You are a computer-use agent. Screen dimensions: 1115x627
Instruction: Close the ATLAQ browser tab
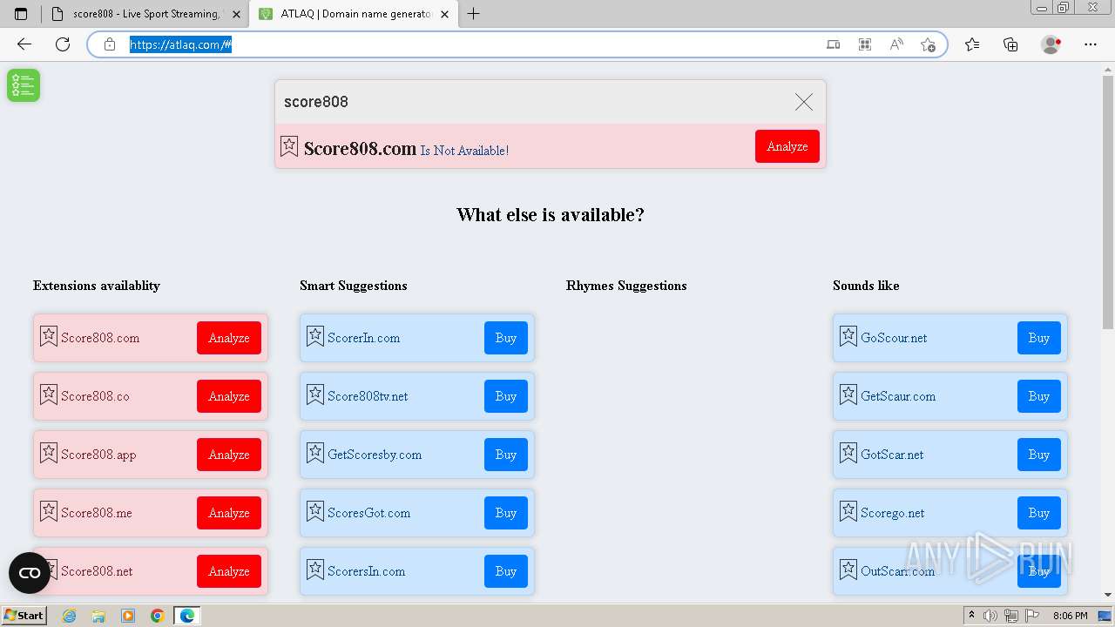(445, 14)
